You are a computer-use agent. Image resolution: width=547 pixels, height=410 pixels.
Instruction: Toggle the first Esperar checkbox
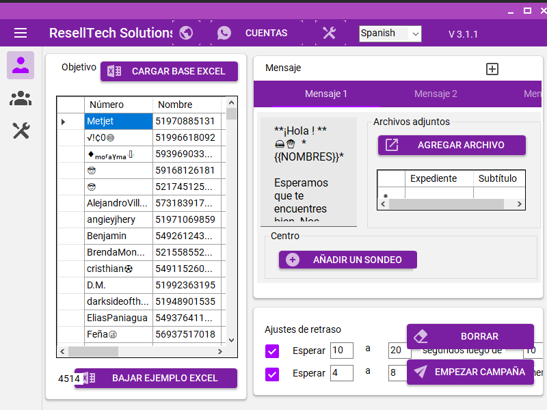[272, 351]
